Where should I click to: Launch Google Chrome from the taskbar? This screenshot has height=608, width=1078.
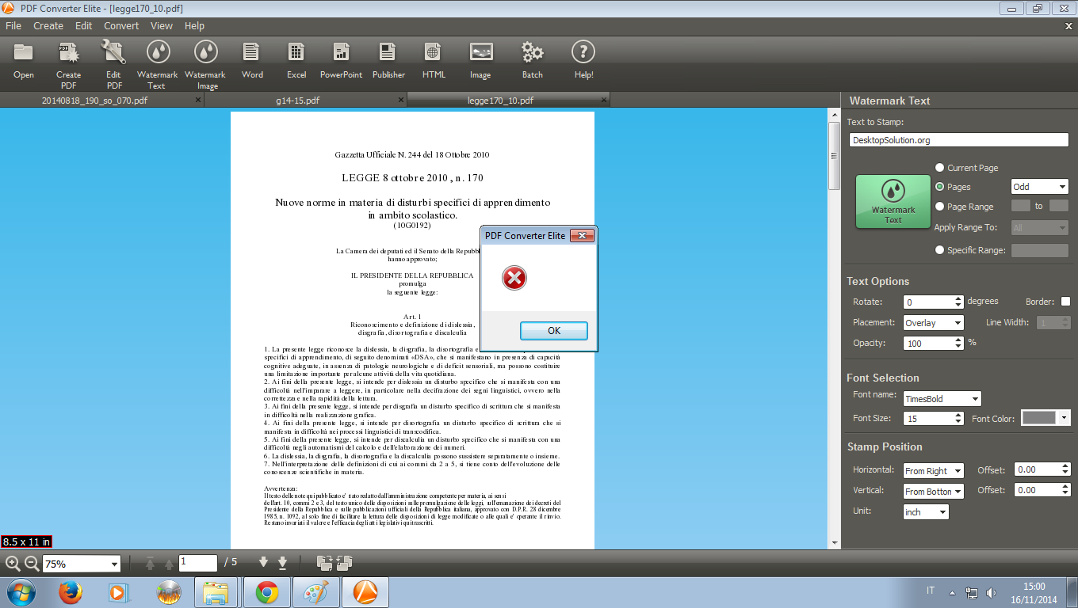click(266, 592)
